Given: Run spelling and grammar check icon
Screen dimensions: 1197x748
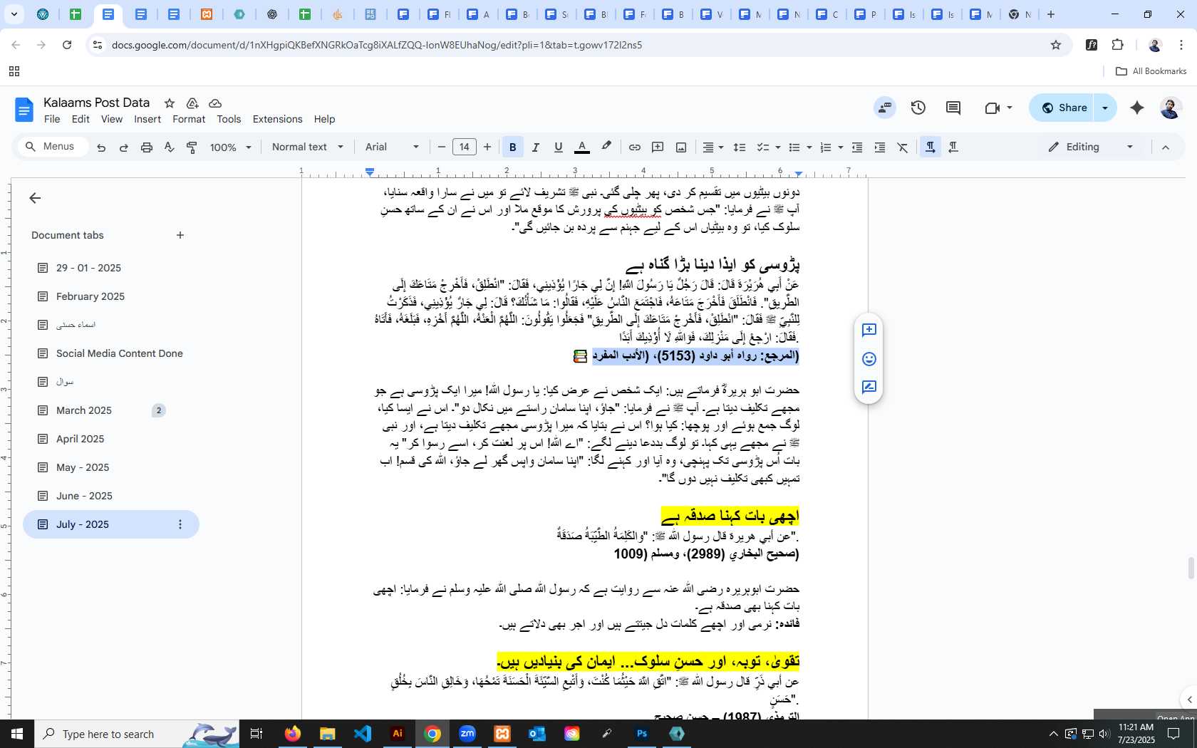Looking at the screenshot, I should (169, 147).
